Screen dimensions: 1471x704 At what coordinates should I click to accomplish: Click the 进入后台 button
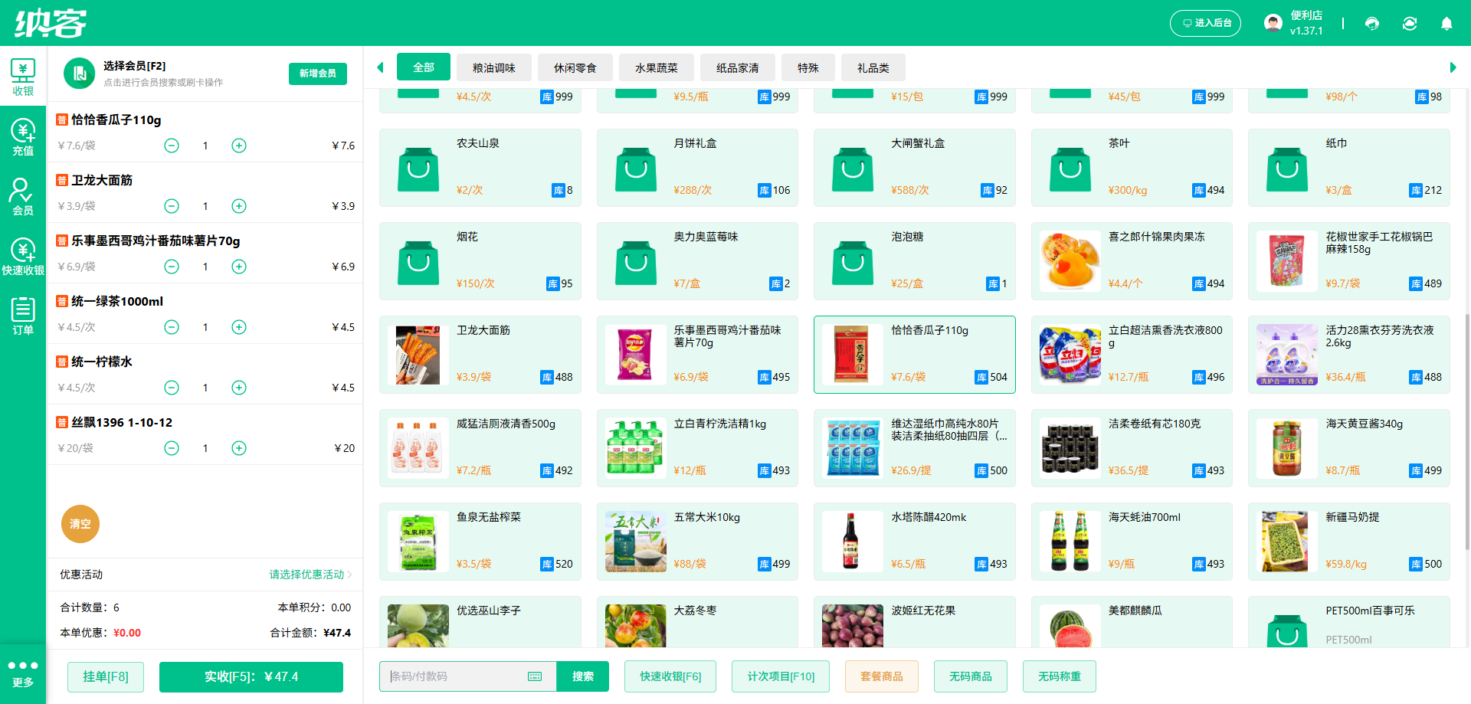[x=1205, y=23]
